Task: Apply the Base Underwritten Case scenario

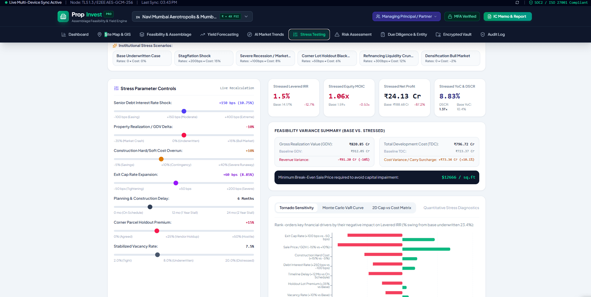Action: point(142,58)
